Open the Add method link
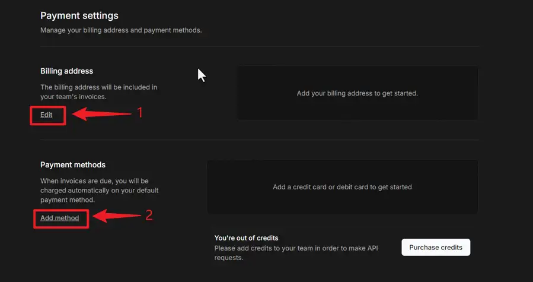The image size is (533, 282). [x=59, y=218]
